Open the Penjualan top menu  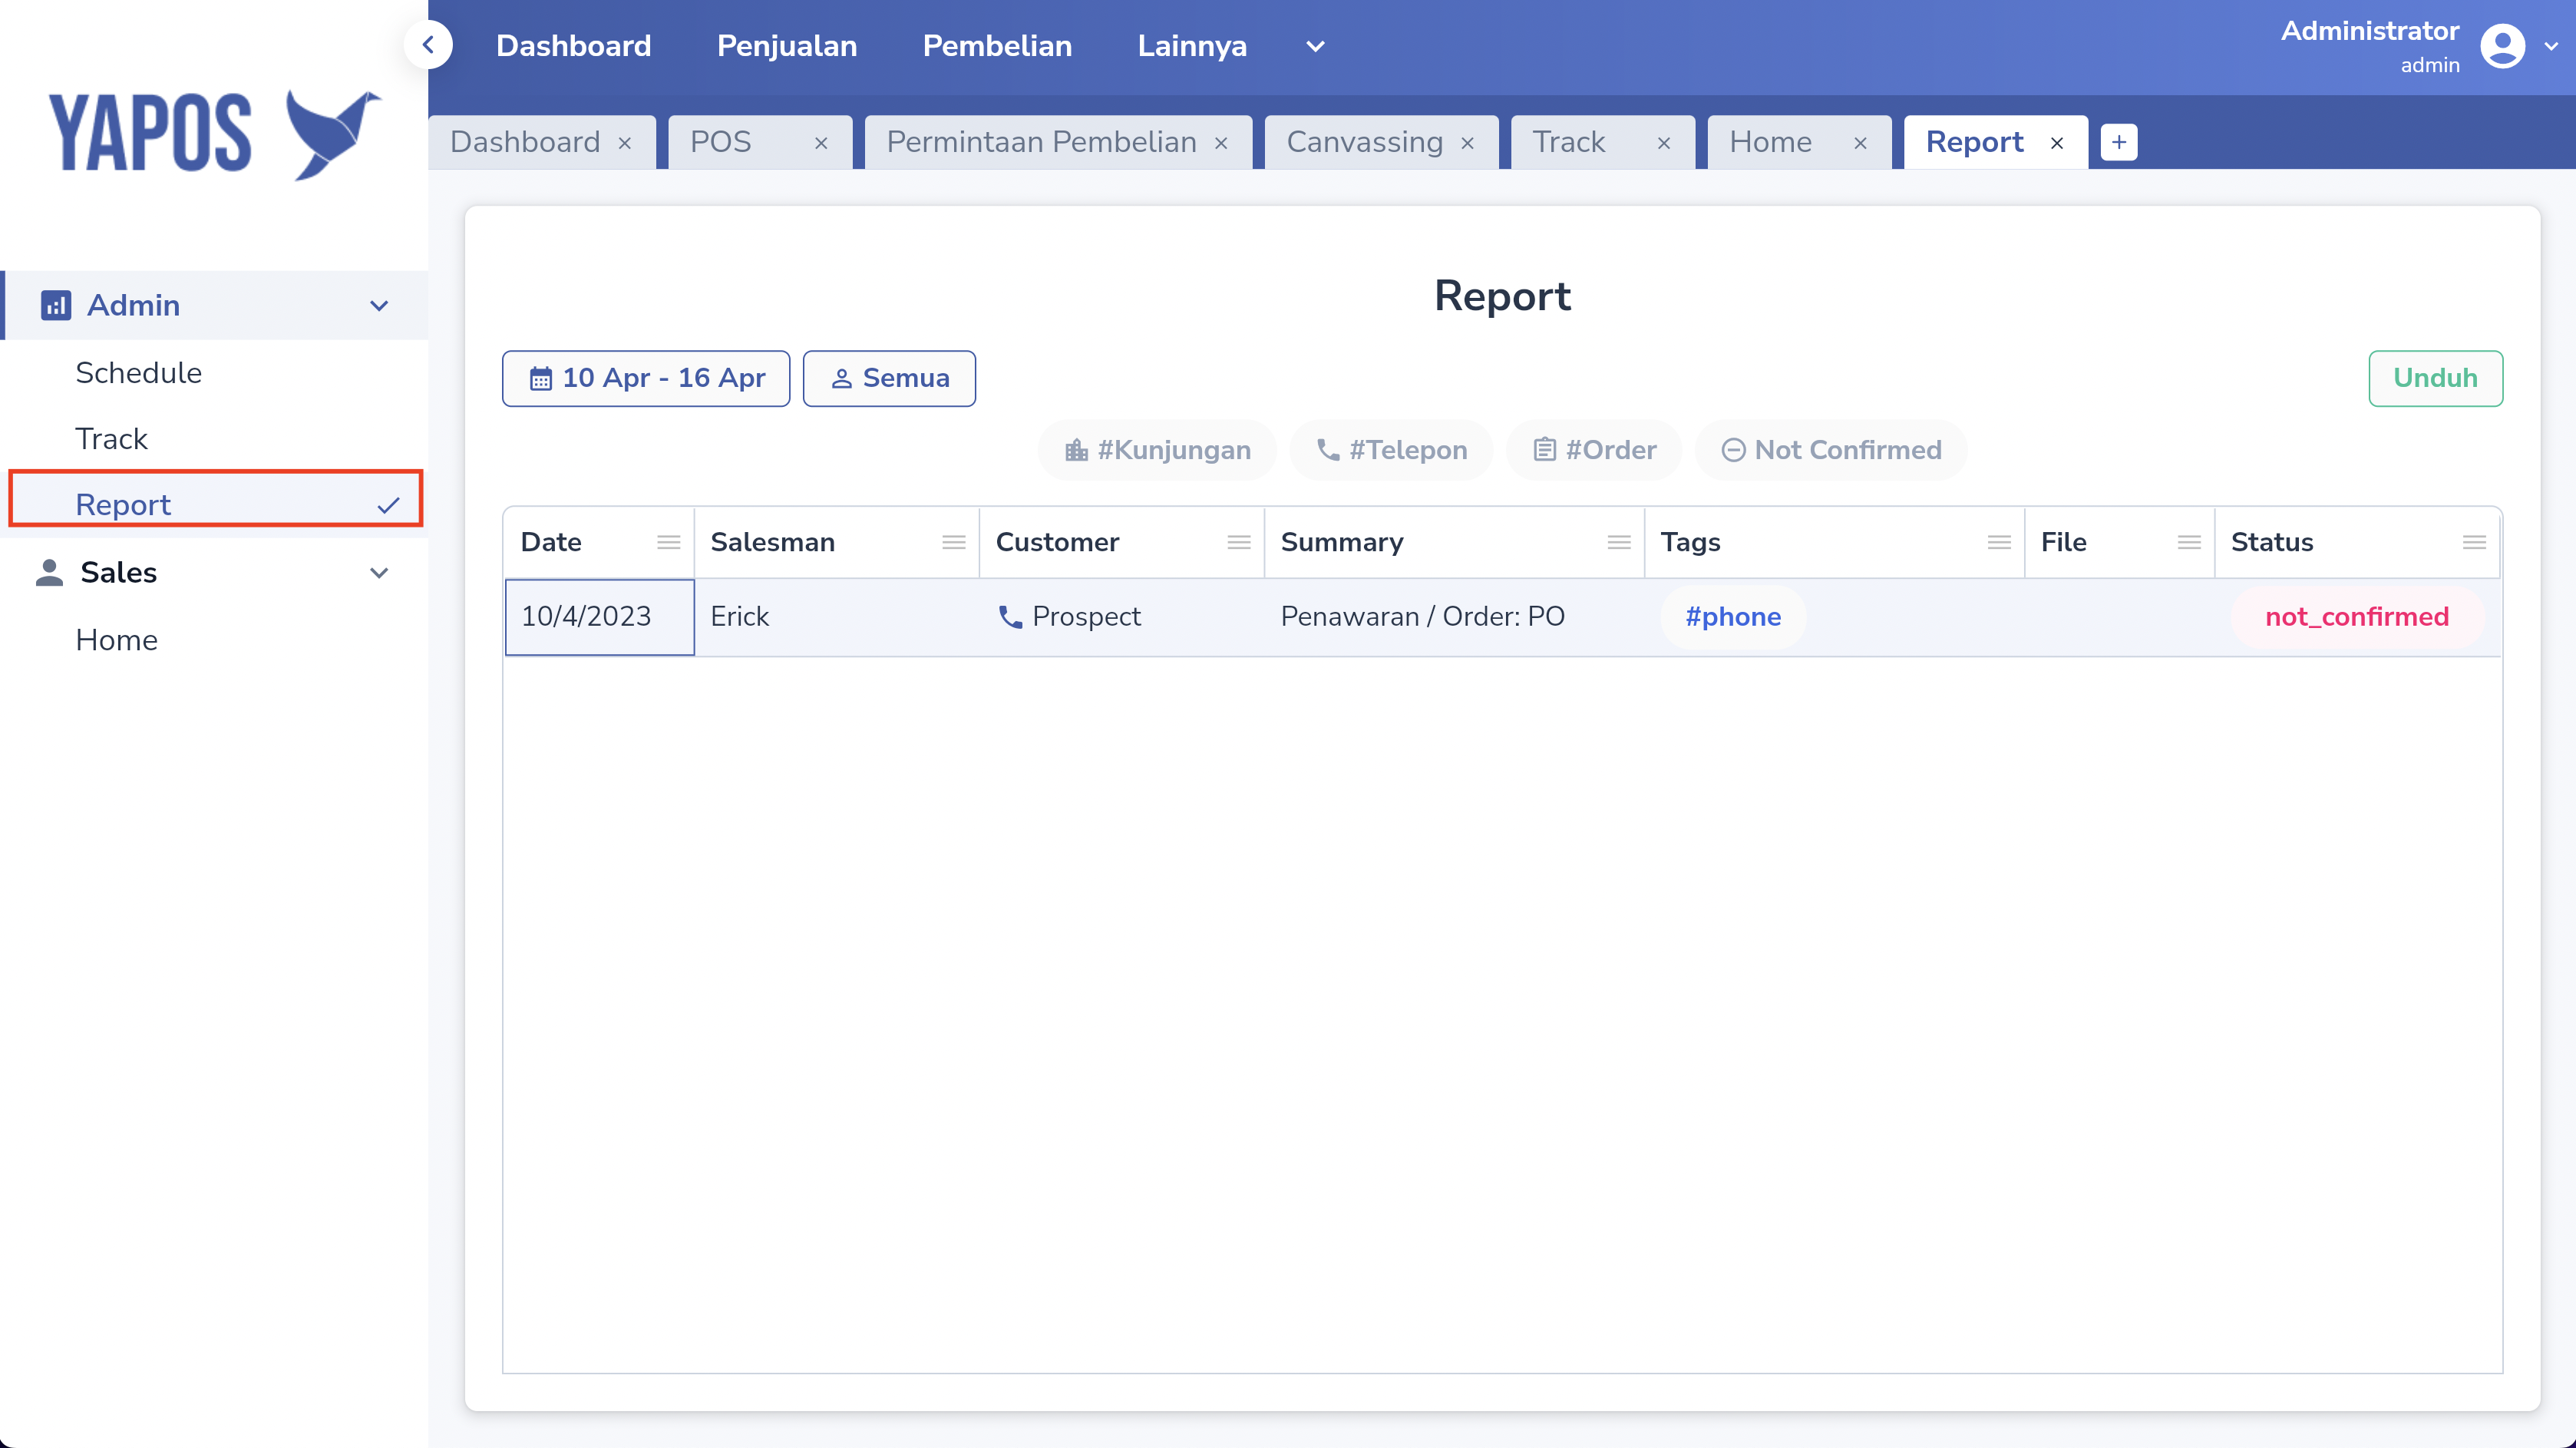click(x=787, y=46)
